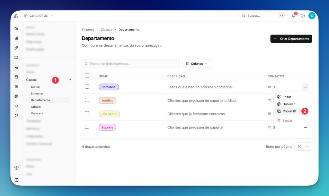Click the link icon in the left sidebar
Viewport: 329px width, 196px height.
click(16, 48)
